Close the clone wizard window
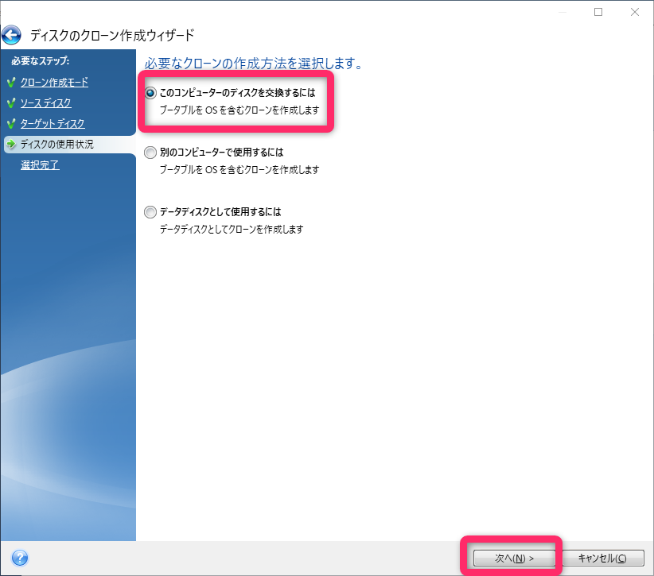654x576 pixels. click(635, 12)
